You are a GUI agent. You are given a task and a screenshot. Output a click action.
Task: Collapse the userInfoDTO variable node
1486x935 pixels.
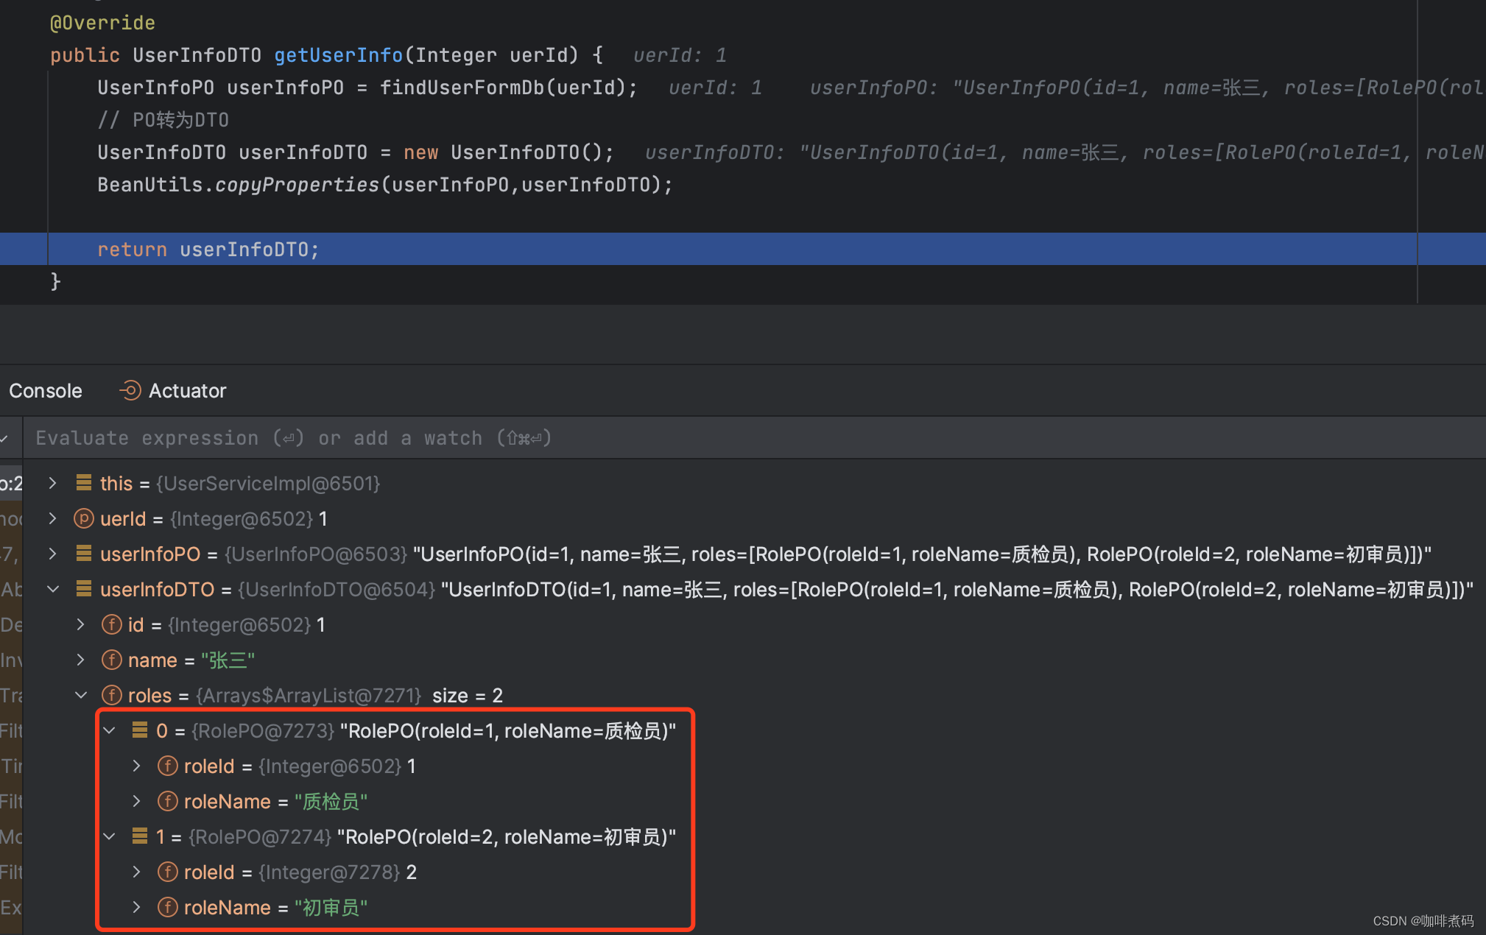[x=53, y=589]
